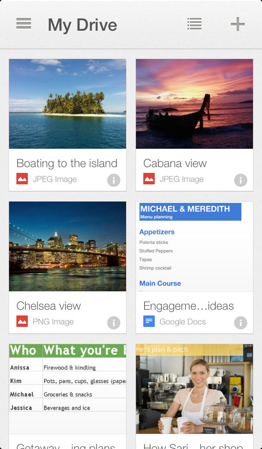Open the Michael & Meredith menu planning preview
The height and width of the screenshot is (449, 262).
194,246
